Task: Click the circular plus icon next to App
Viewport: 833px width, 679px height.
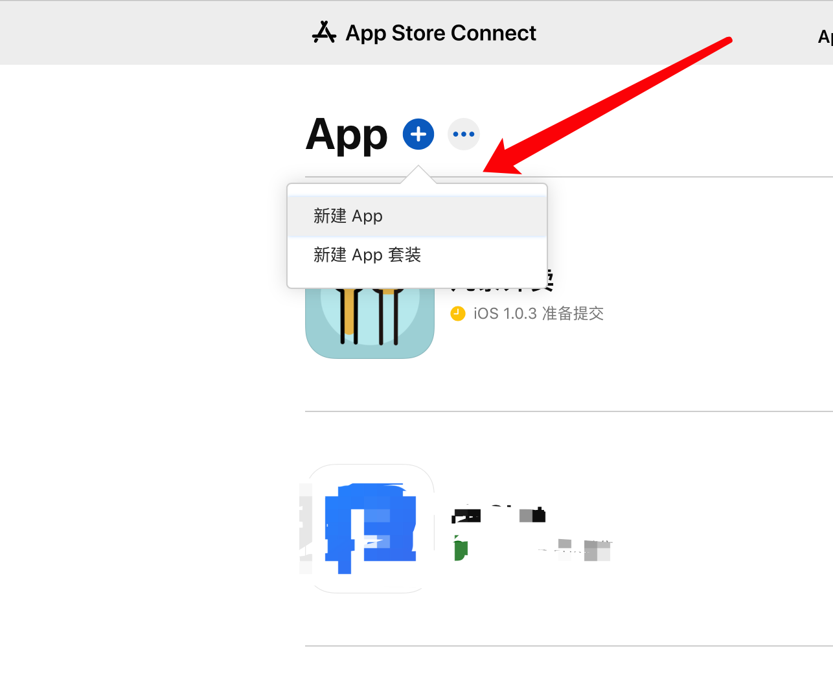Action: click(418, 134)
